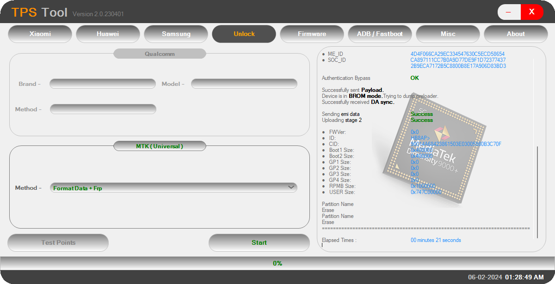Click the Sending emi data Success status
Viewport: 555px width, 284px height.
pyautogui.click(x=422, y=114)
